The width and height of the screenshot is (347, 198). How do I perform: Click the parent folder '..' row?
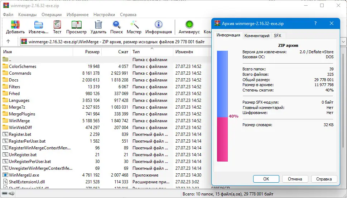[106, 60]
